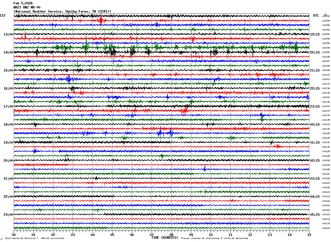Image resolution: width=331 pixels, height=242 pixels.
Task: Click the Each Vertical Division 200.00 microvolts note
Action: coord(35,238)
